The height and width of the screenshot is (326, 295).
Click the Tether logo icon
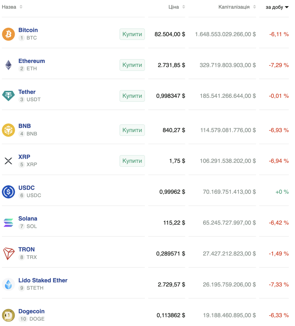click(x=8, y=96)
